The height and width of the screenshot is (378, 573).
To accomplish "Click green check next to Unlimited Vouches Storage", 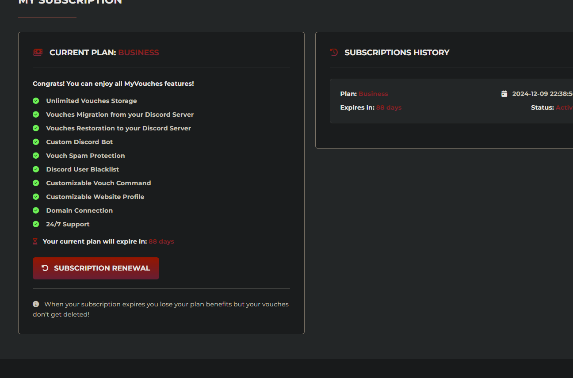I will point(36,101).
